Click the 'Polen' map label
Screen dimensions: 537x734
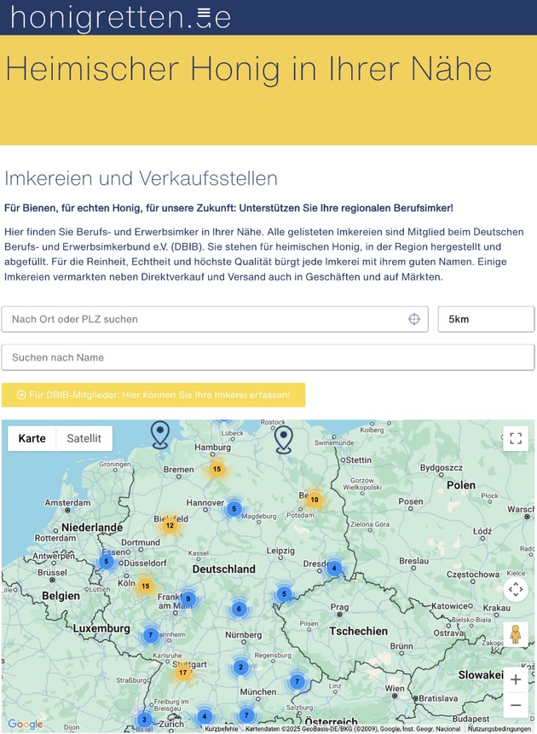pyautogui.click(x=461, y=485)
